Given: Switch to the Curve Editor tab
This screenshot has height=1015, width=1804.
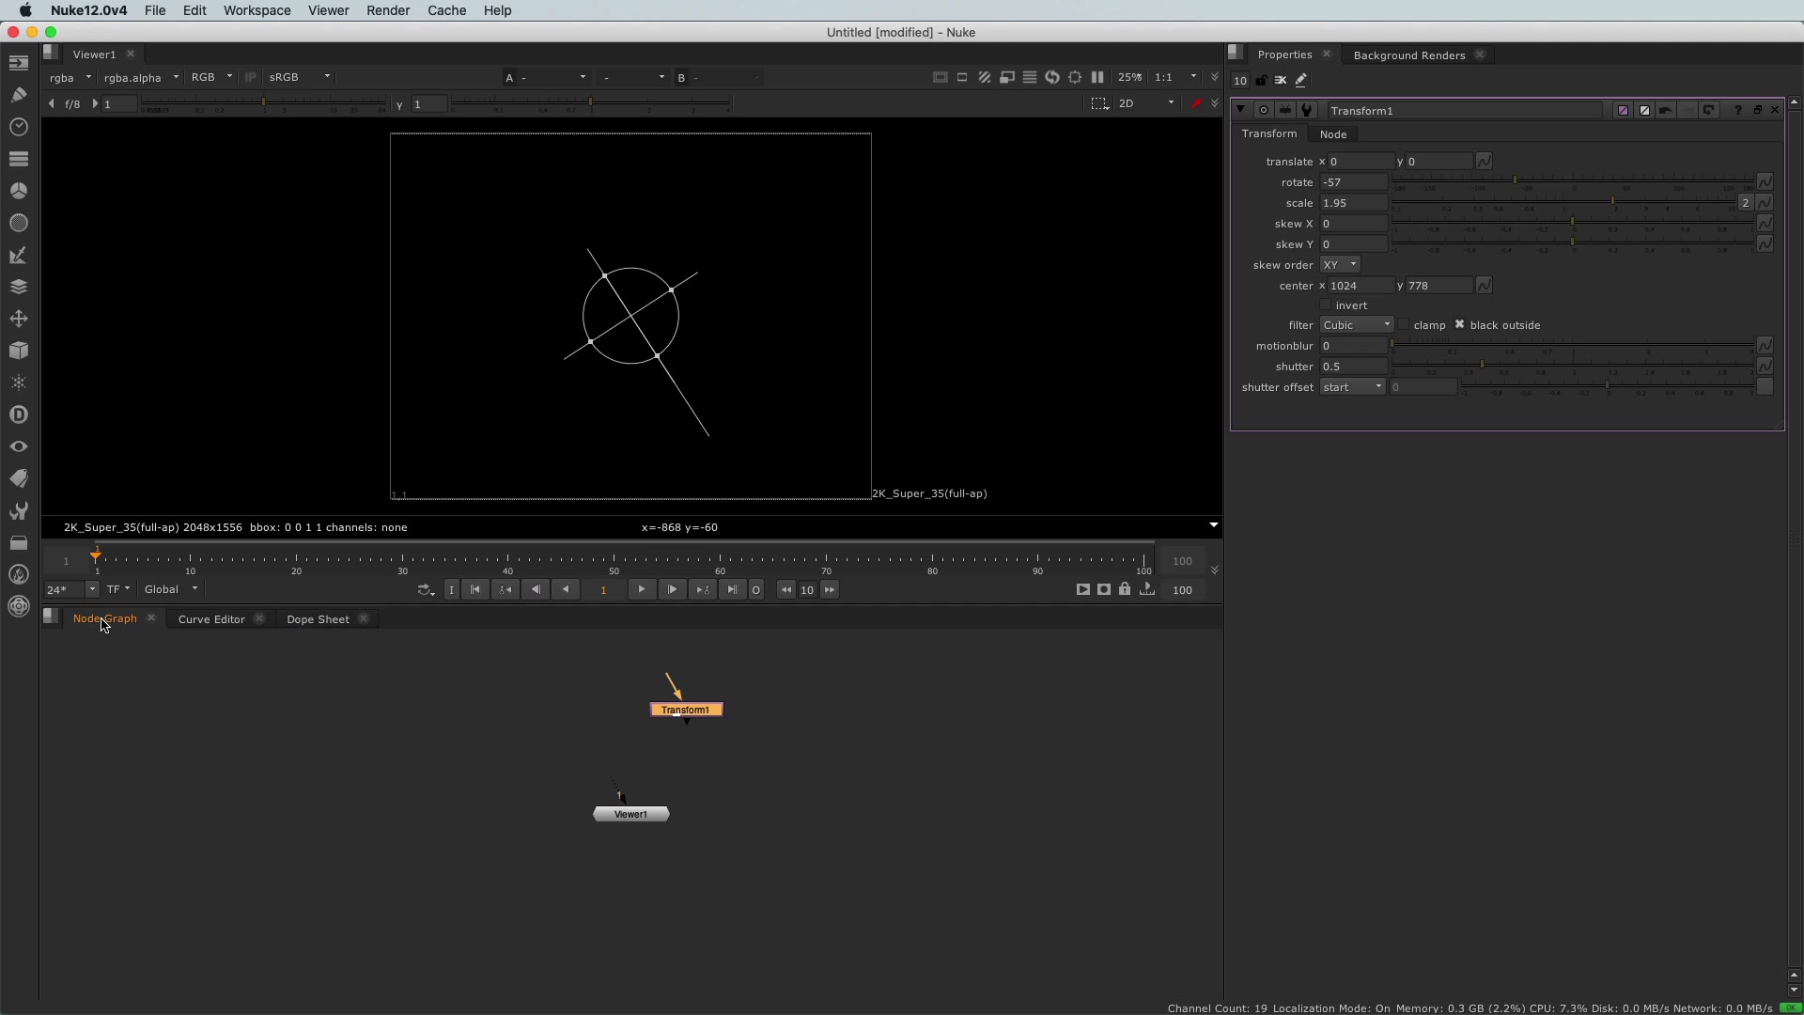Looking at the screenshot, I should click(x=211, y=619).
